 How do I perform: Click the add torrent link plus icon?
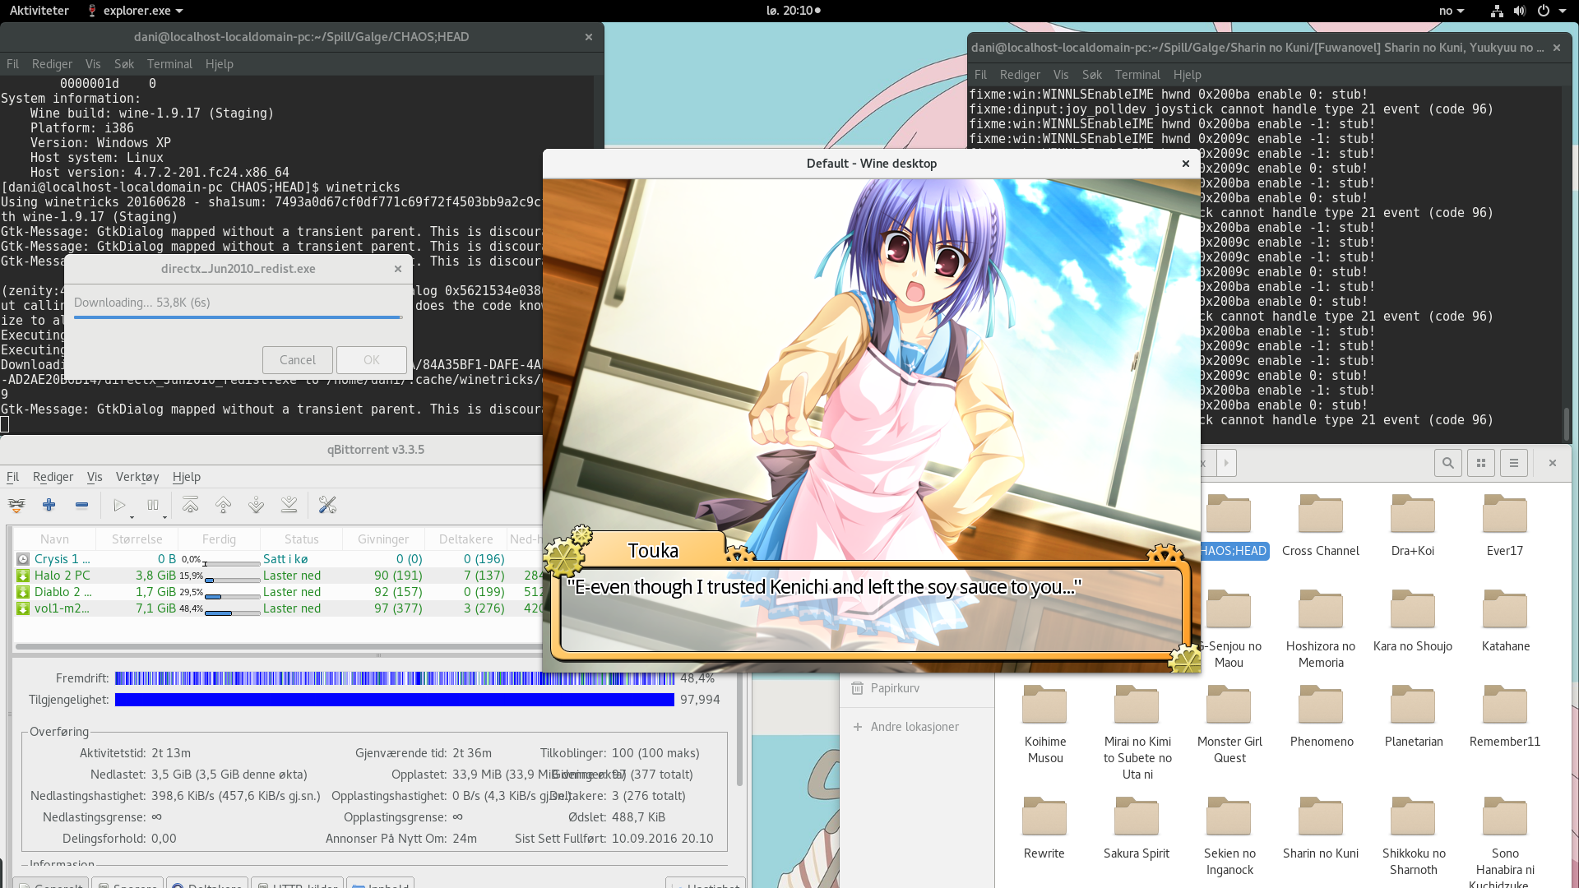pyautogui.click(x=49, y=505)
